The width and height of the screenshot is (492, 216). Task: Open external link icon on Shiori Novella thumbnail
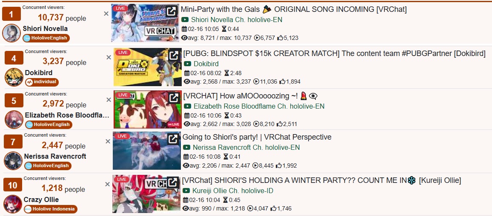pyautogui.click(x=171, y=12)
